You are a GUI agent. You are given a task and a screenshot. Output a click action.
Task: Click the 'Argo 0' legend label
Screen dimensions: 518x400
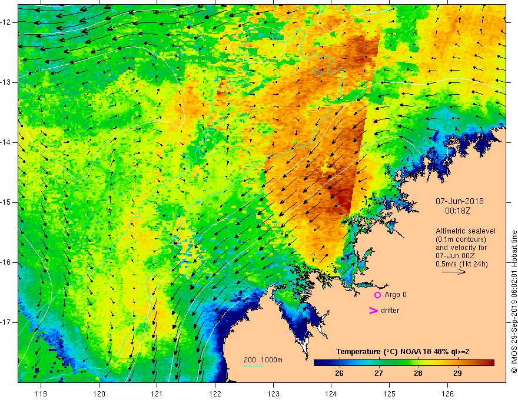(x=396, y=295)
